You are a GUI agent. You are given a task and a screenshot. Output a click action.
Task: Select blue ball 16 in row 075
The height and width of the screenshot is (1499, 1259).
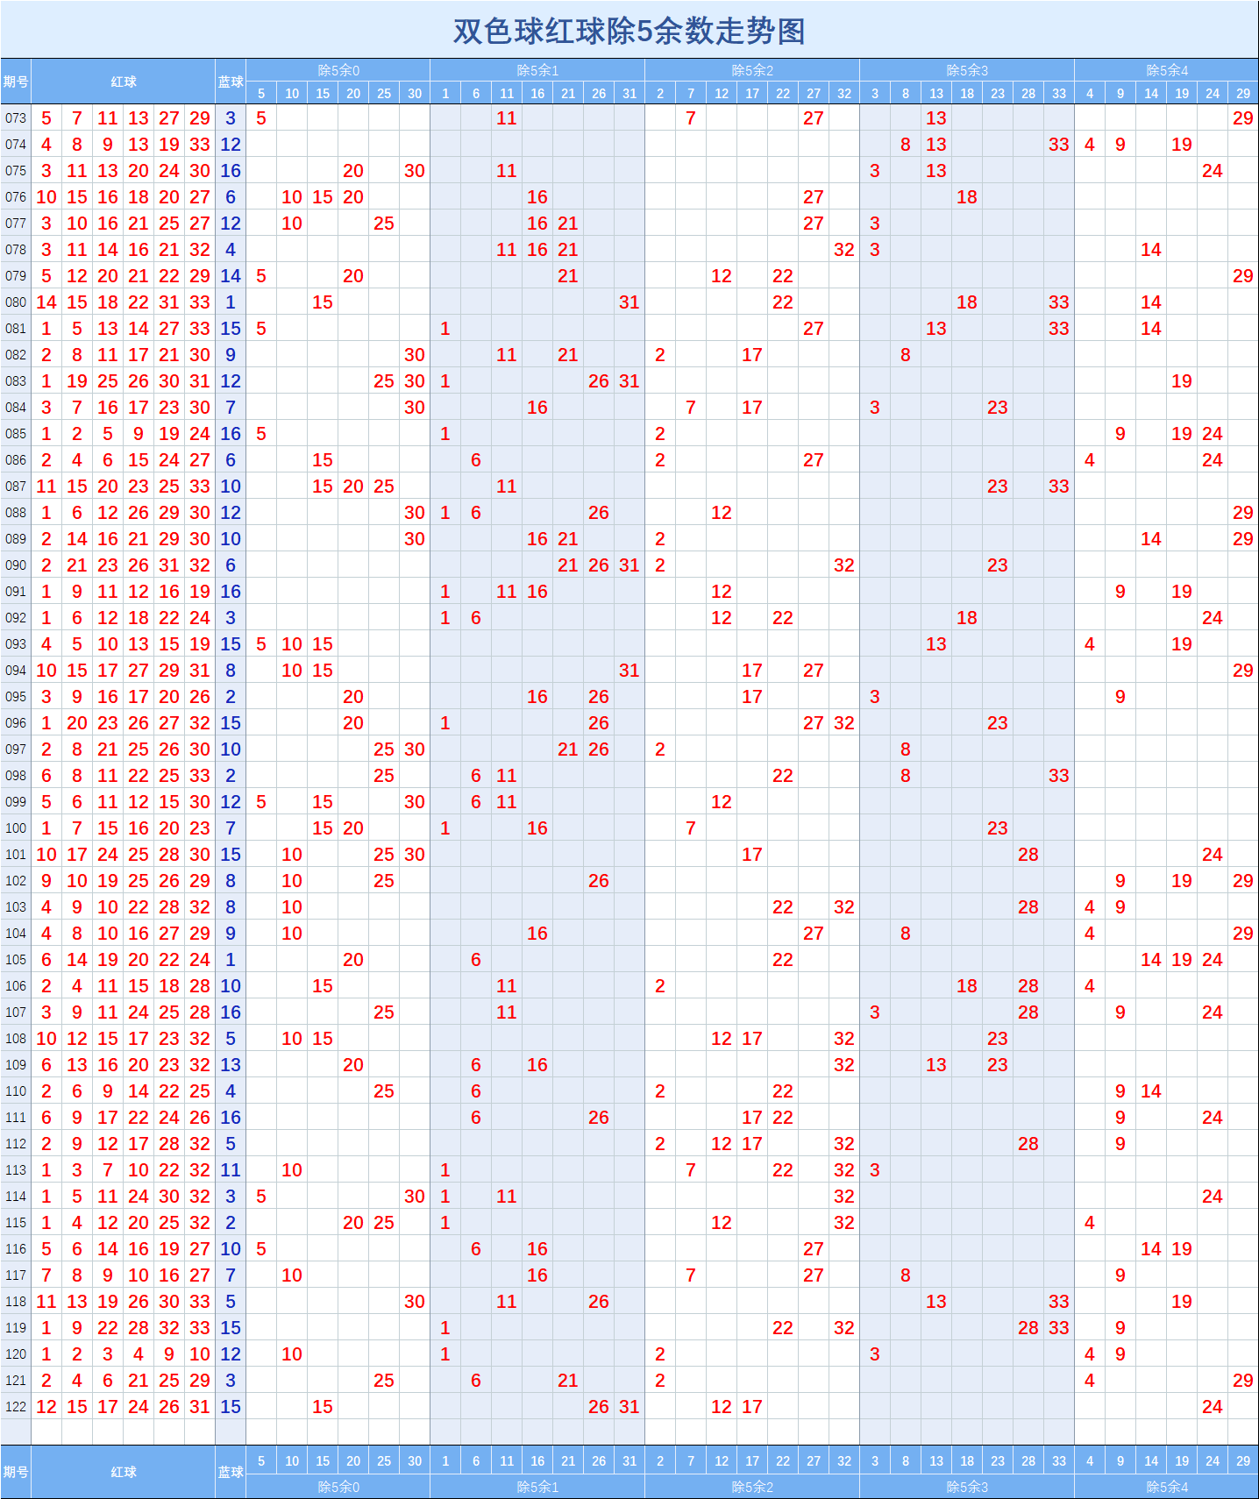tap(231, 170)
